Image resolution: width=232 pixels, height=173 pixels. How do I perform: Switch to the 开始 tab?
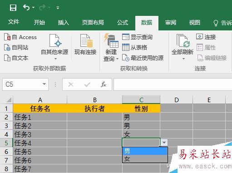click(x=39, y=22)
